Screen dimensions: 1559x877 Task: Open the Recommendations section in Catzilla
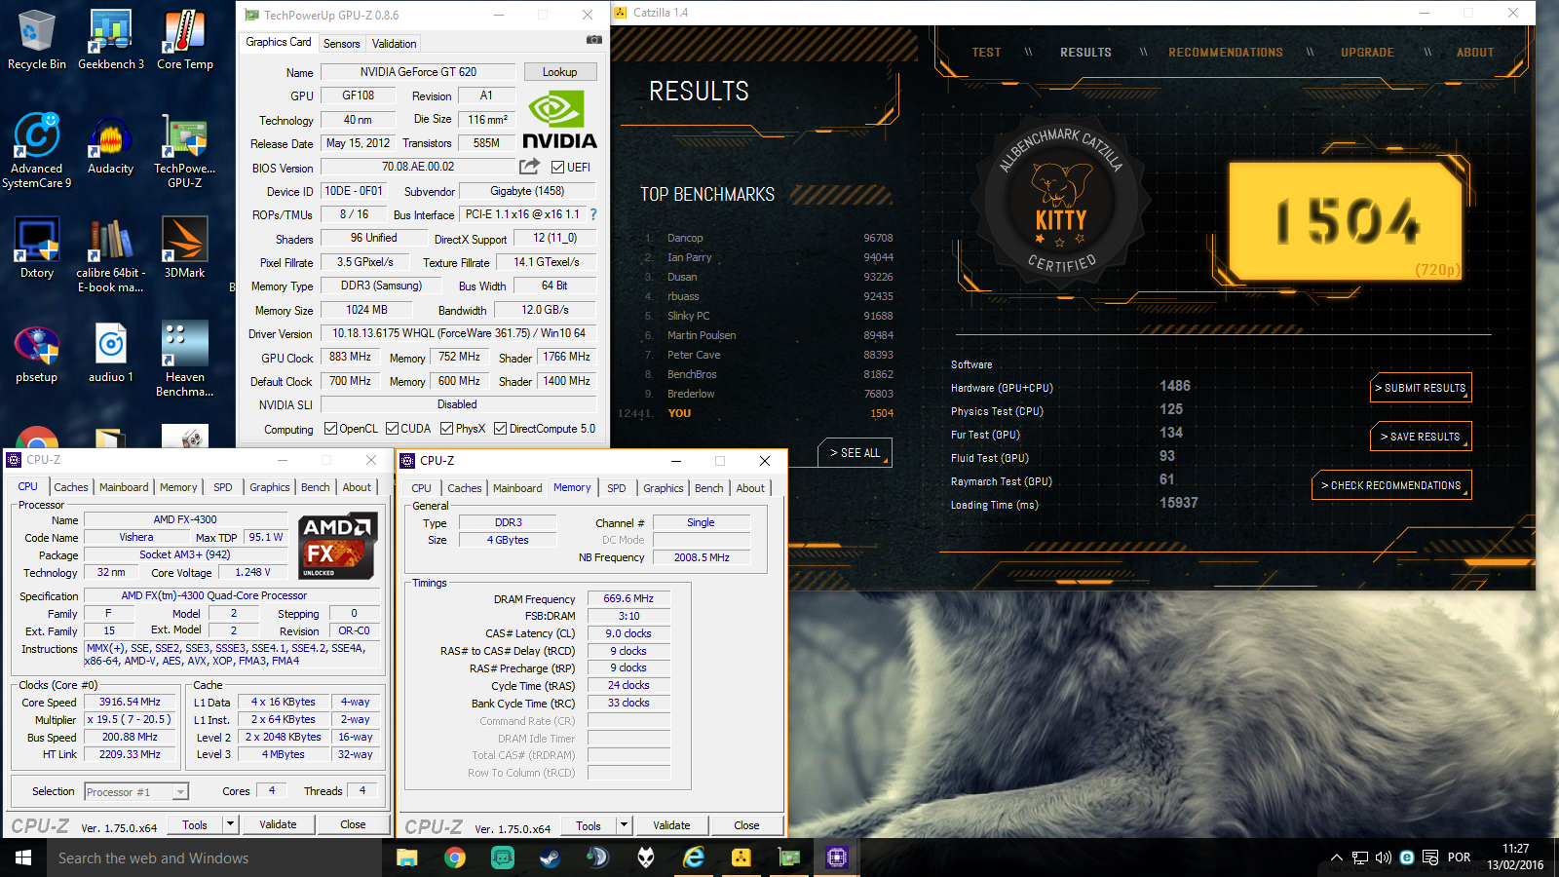[1225, 53]
